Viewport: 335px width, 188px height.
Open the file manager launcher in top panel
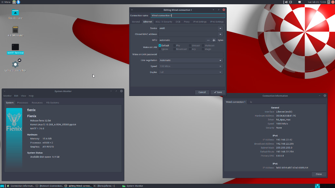pyautogui.click(x=14, y=2)
